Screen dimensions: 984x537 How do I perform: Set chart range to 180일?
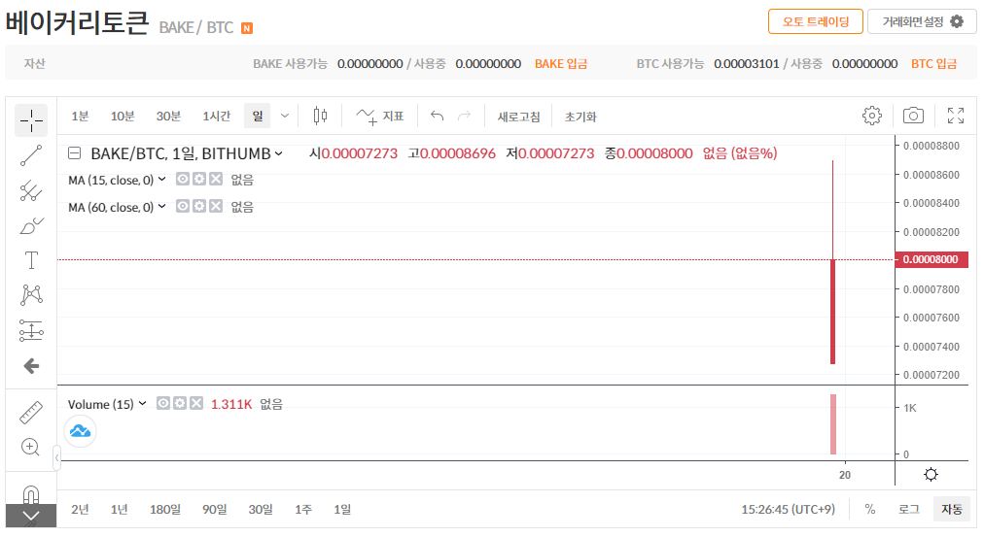(x=165, y=510)
